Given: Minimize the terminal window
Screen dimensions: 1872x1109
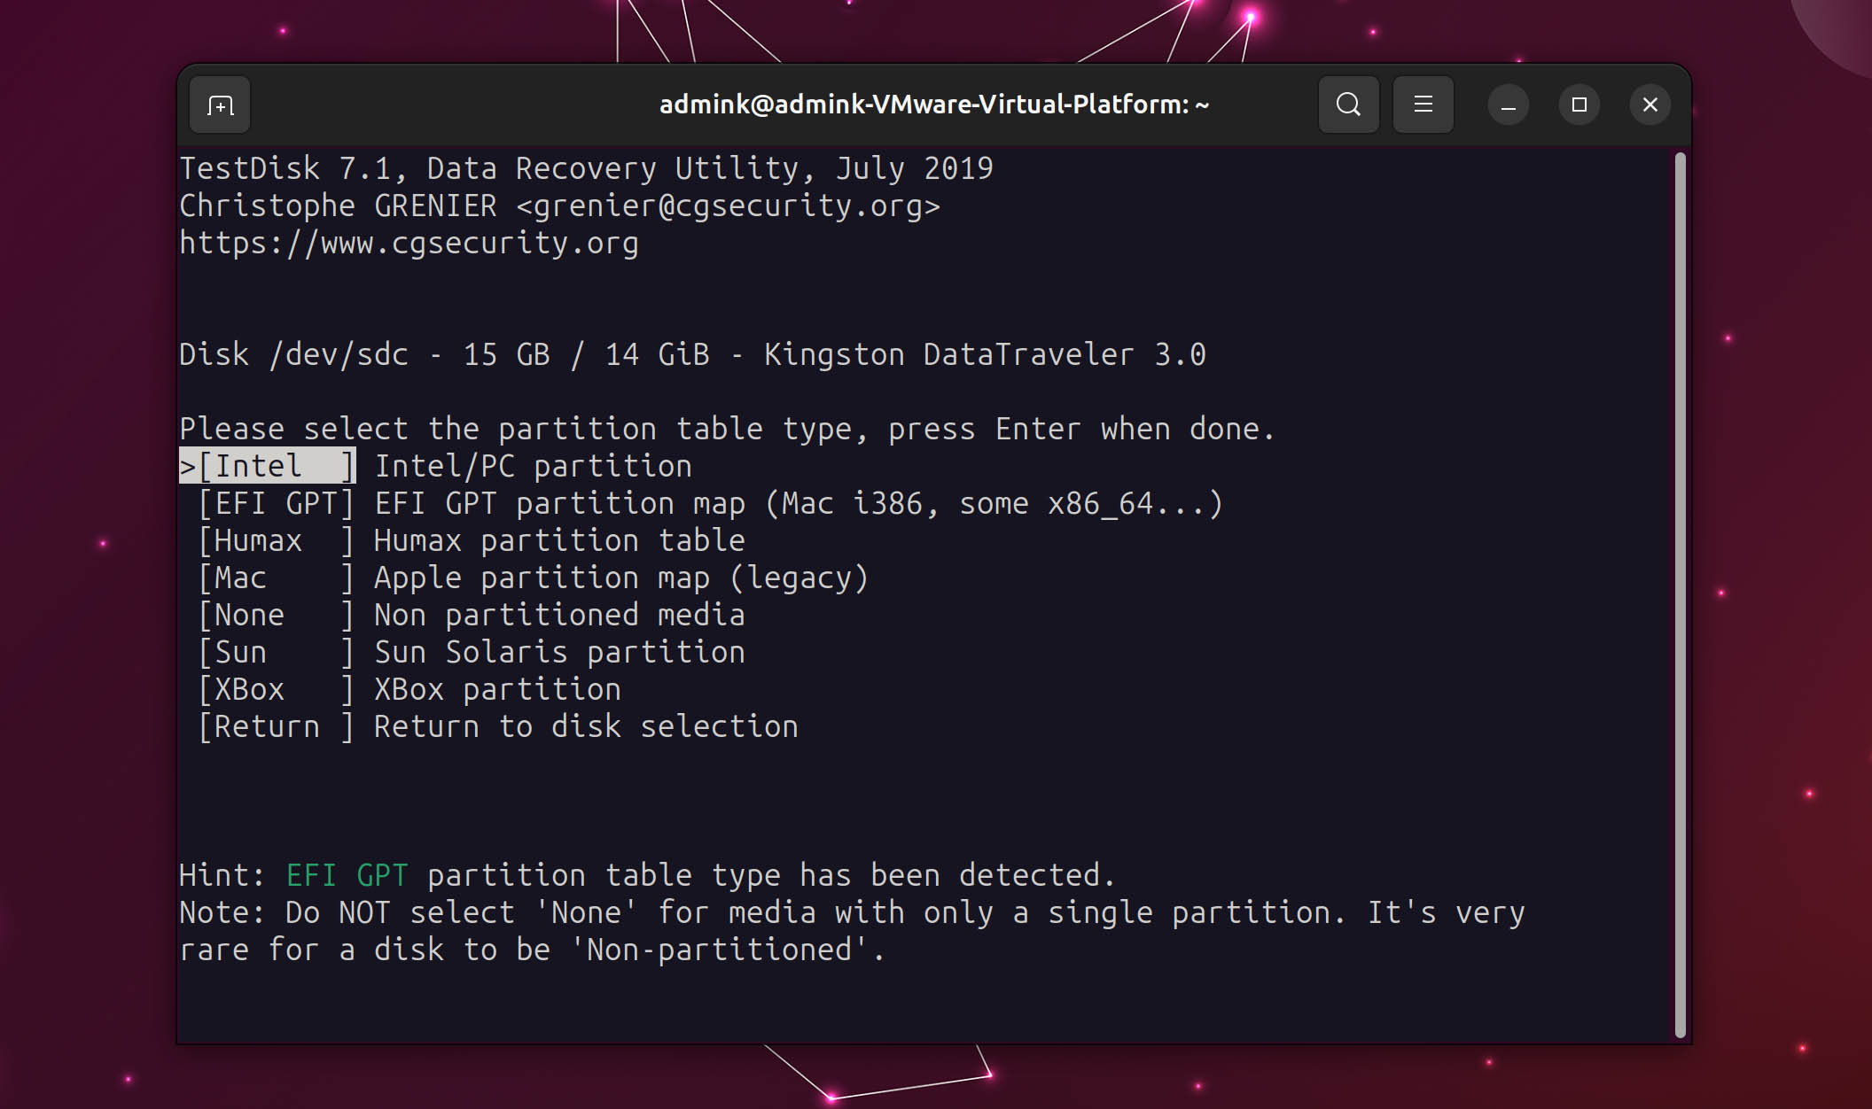Looking at the screenshot, I should 1508,104.
